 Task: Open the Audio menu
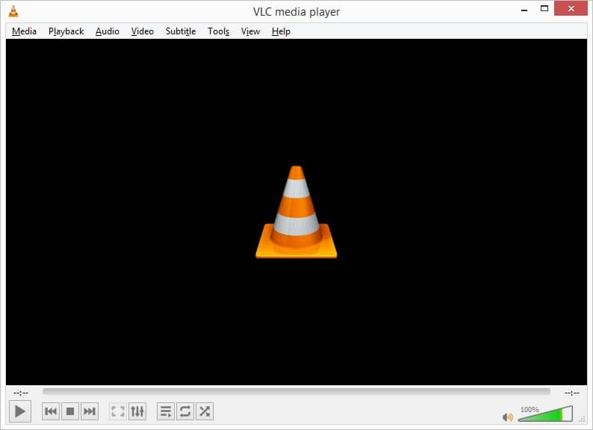click(108, 31)
